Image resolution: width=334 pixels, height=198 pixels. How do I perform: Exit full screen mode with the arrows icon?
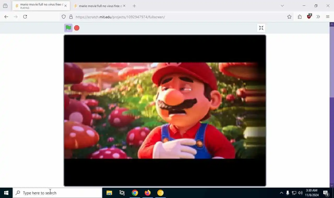point(261,28)
